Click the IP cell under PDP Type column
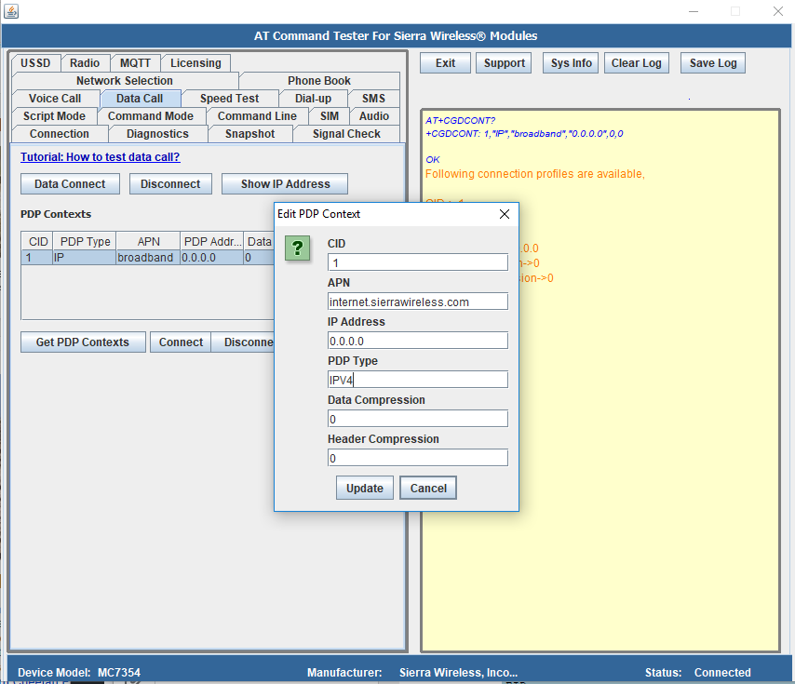Image resolution: width=795 pixels, height=684 pixels. pyautogui.click(x=85, y=258)
